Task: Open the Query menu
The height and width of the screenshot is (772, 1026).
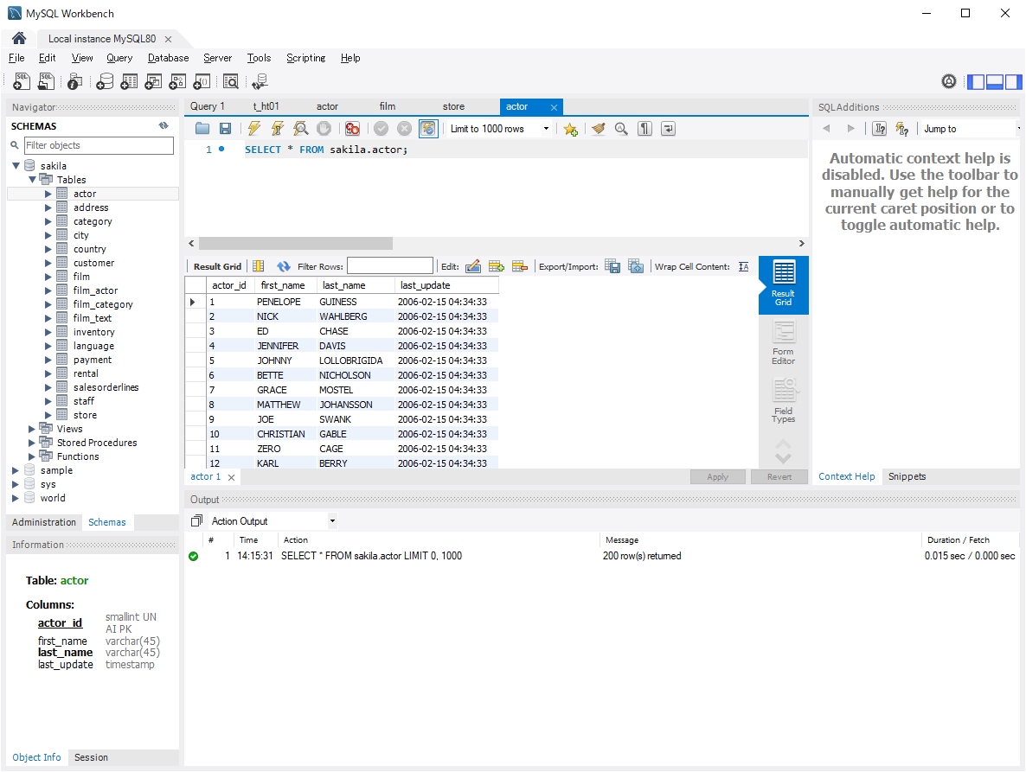Action: pyautogui.click(x=119, y=58)
